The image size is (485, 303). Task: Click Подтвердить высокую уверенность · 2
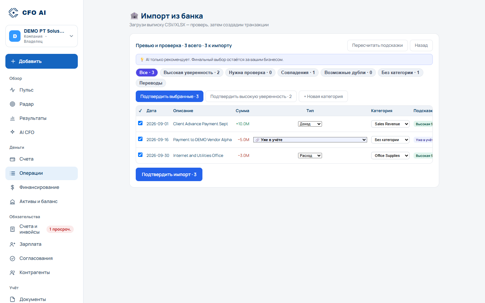pyautogui.click(x=251, y=96)
